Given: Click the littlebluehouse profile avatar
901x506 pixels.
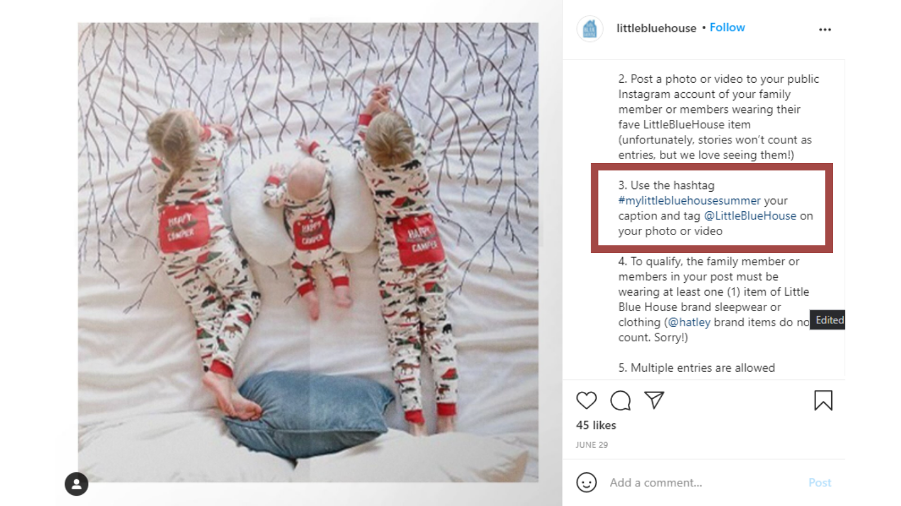Looking at the screenshot, I should pos(590,28).
